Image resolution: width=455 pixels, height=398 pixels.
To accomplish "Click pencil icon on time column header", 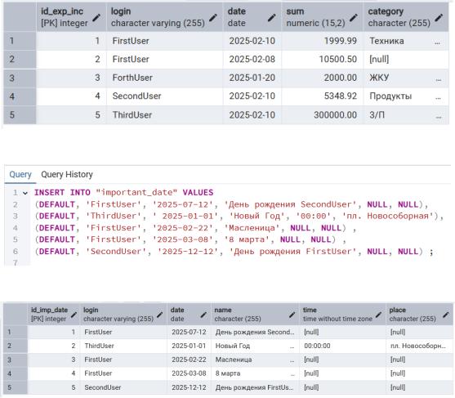I will (x=378, y=315).
